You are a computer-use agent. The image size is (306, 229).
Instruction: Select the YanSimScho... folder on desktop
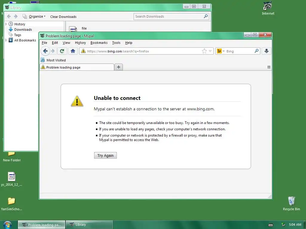12,204
